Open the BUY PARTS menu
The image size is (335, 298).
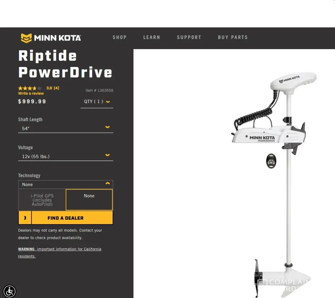click(233, 37)
